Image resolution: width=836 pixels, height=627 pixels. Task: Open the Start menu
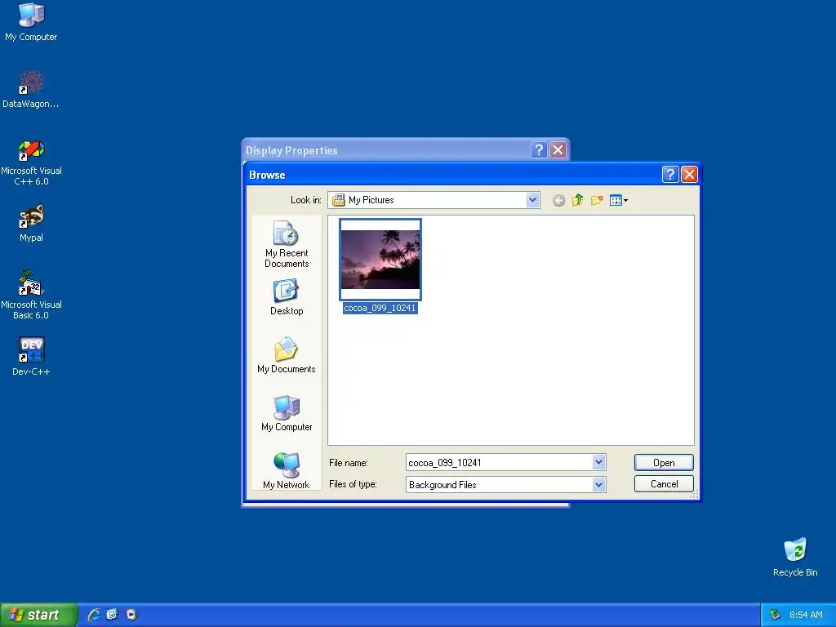[x=38, y=615]
